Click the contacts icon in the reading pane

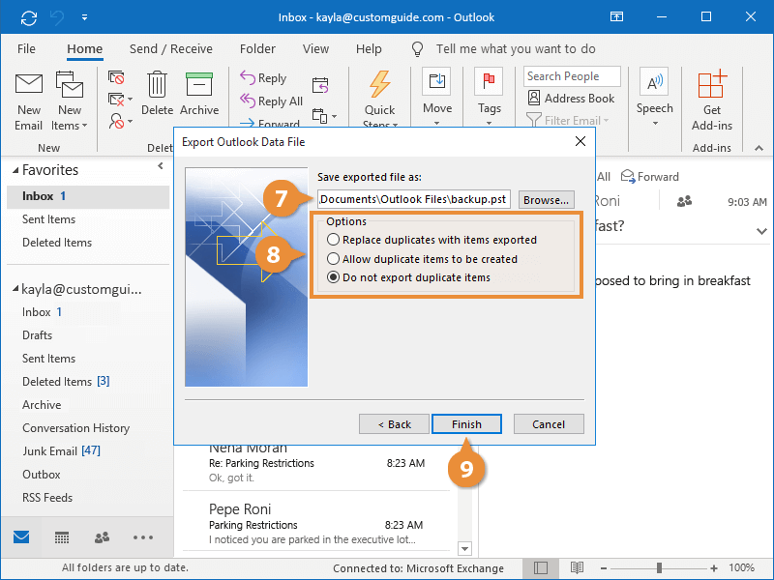point(684,201)
